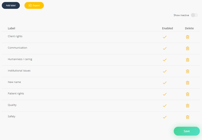Screen dimensions: 202x140
Task: Click trash icon for Humanness / caring
Action: point(187,60)
